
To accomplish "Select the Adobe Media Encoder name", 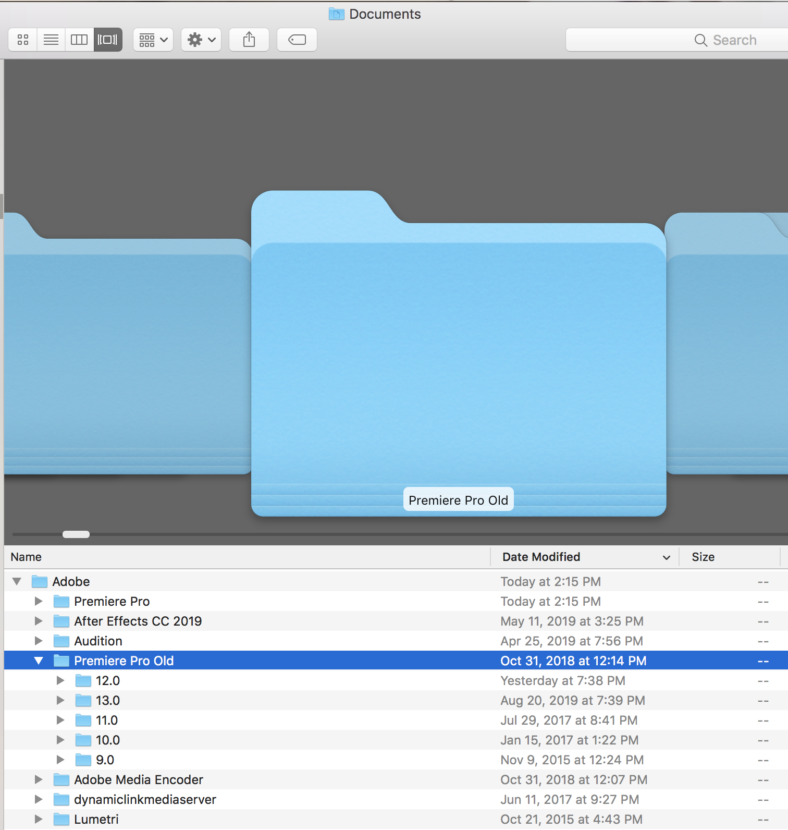I will coord(139,779).
